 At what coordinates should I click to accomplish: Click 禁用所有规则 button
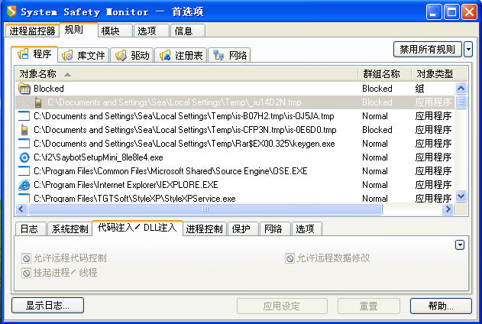(x=428, y=49)
